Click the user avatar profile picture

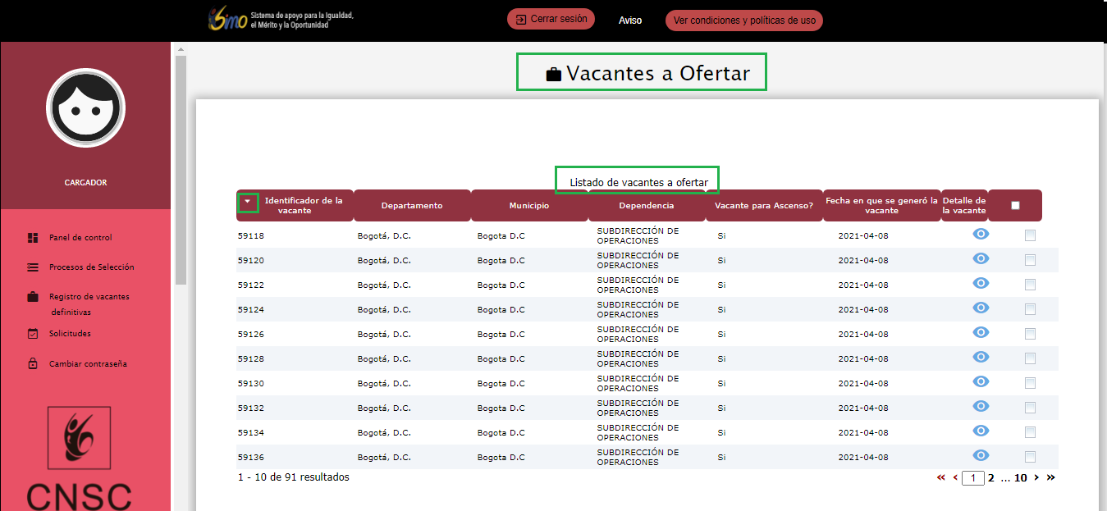click(x=85, y=108)
